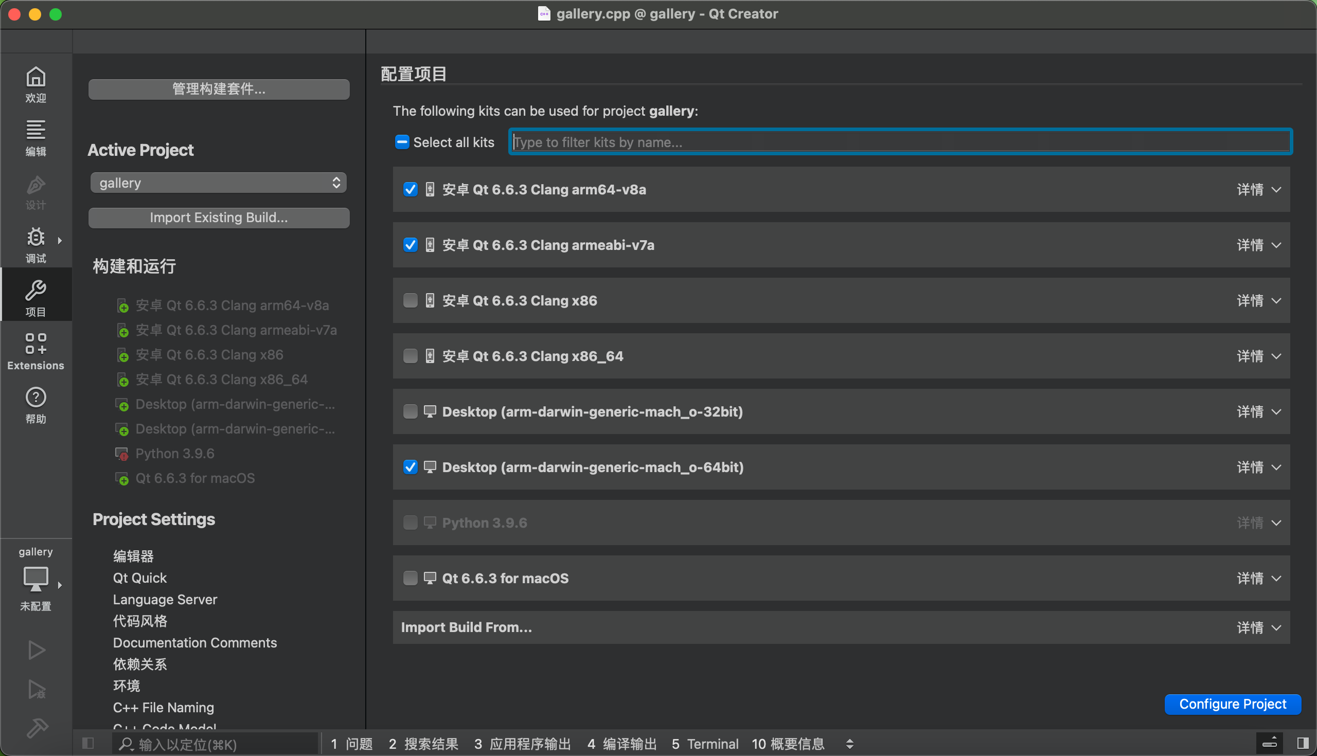Click Import Existing Build... button

tap(219, 218)
